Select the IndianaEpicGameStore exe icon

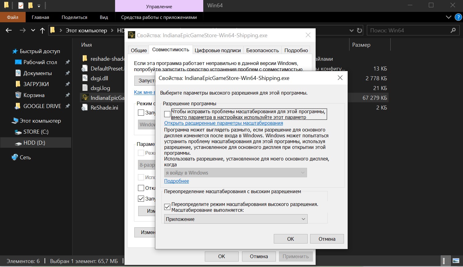point(85,98)
